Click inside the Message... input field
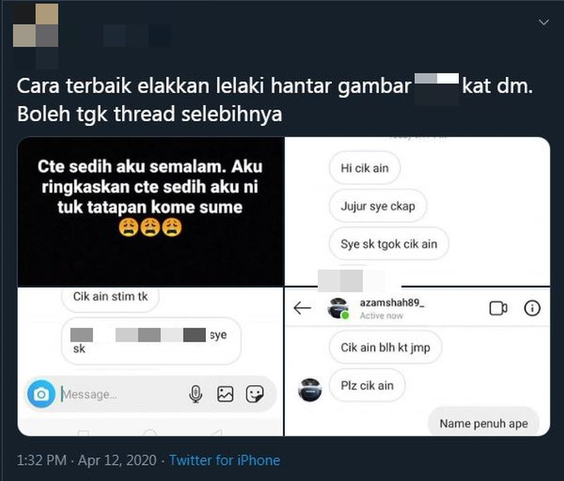564x481 pixels. coord(122,394)
